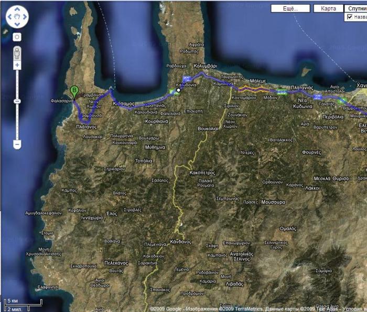Click the reset view circle button

[x=17, y=37]
